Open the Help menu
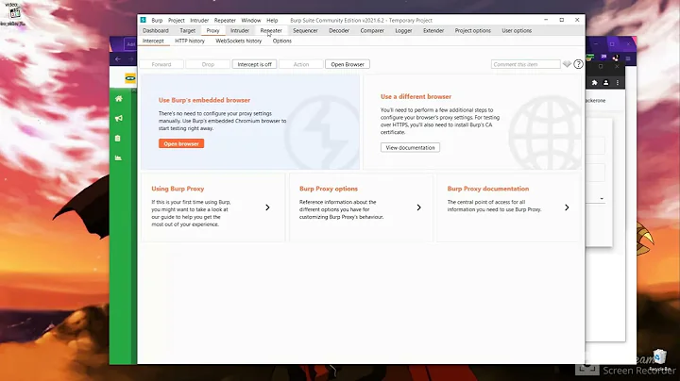The width and height of the screenshot is (680, 381). pos(272,21)
